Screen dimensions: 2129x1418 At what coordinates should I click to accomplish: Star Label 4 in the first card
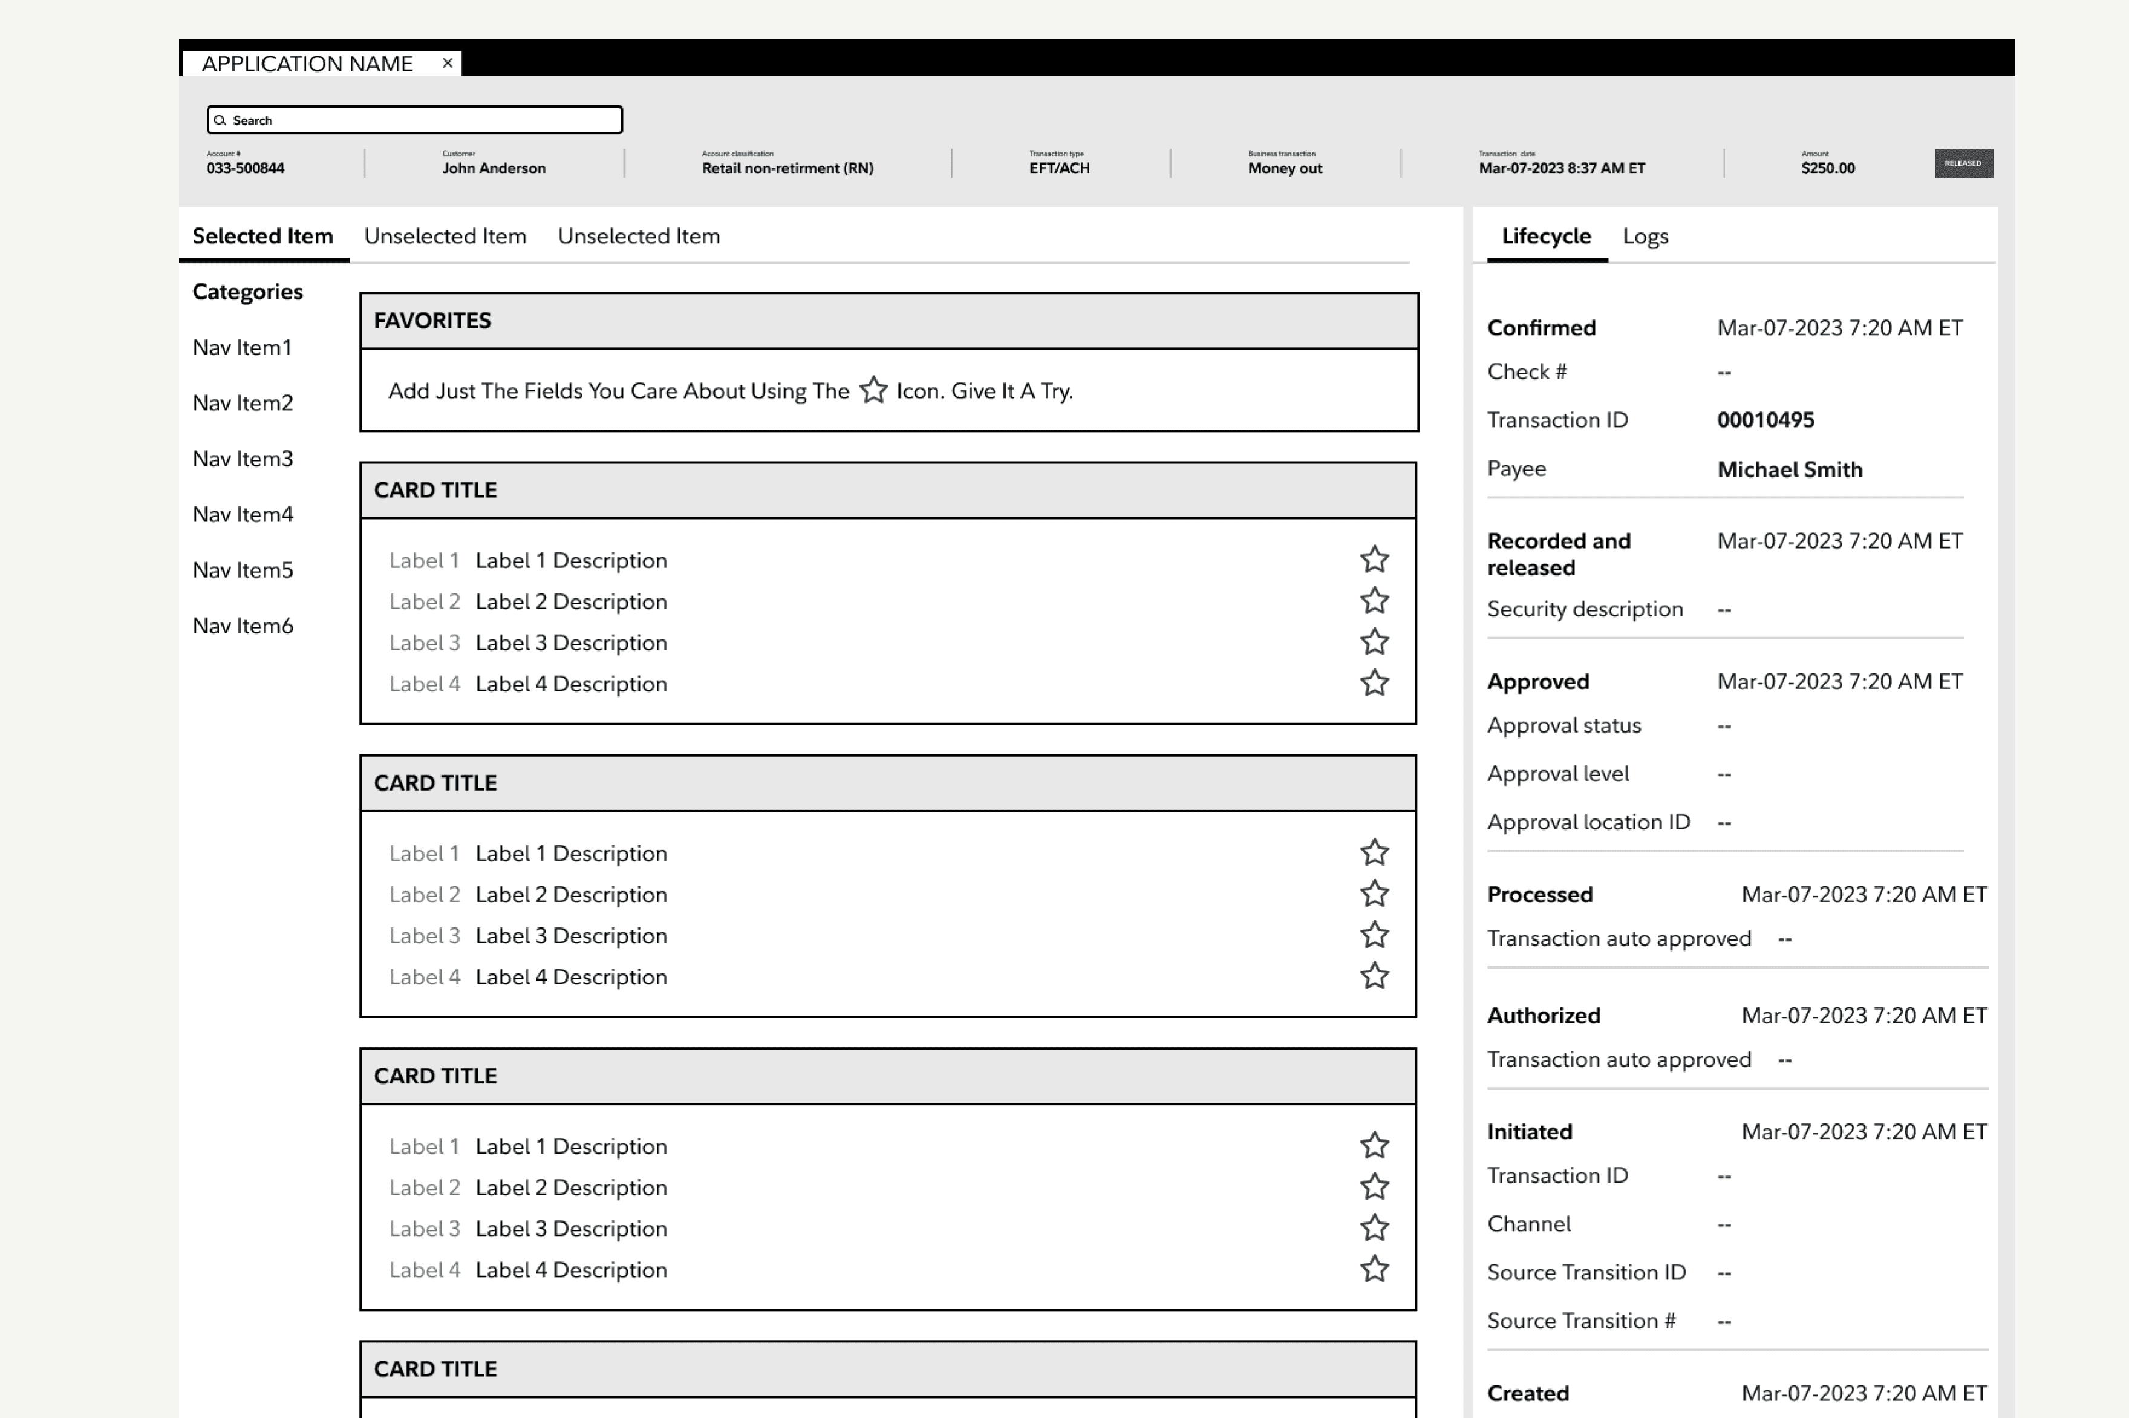pyautogui.click(x=1374, y=684)
